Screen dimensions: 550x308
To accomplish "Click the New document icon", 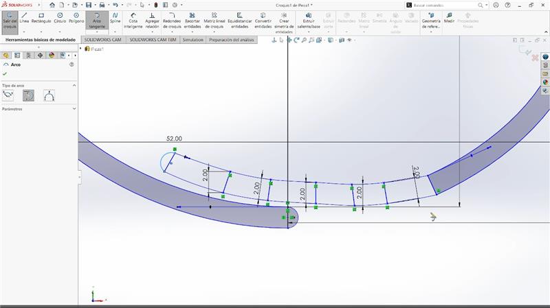I will click(x=62, y=5).
